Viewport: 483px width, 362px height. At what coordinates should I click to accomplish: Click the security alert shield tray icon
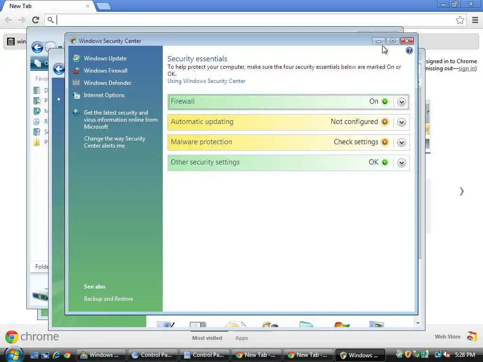408,354
